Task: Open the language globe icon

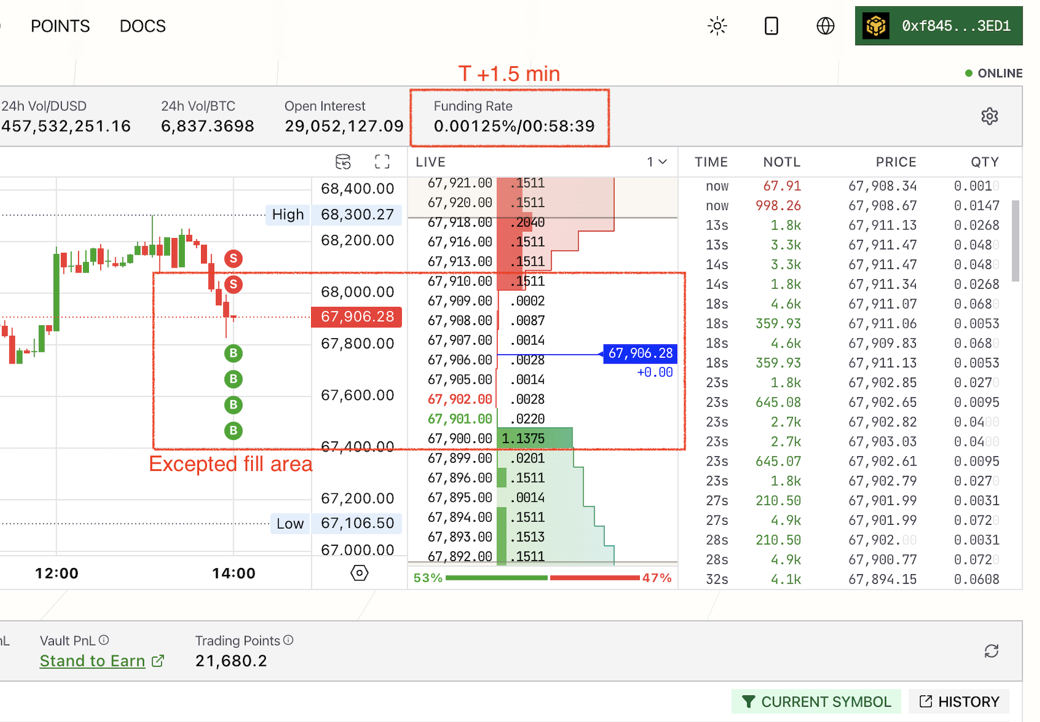Action: (825, 26)
